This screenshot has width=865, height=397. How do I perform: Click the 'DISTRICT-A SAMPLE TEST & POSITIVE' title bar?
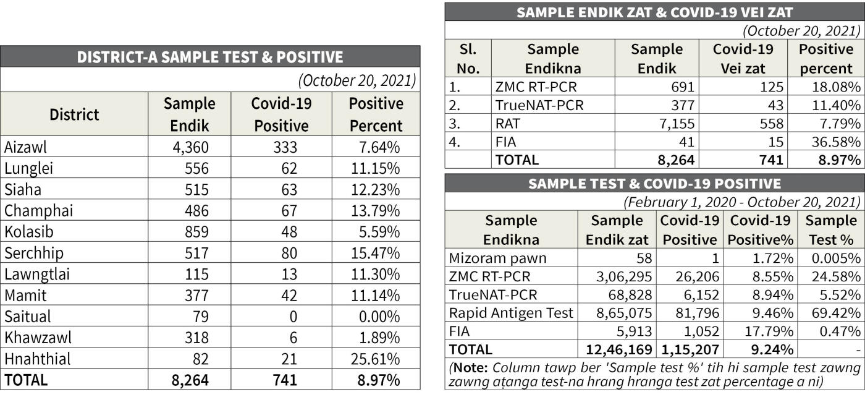(210, 57)
